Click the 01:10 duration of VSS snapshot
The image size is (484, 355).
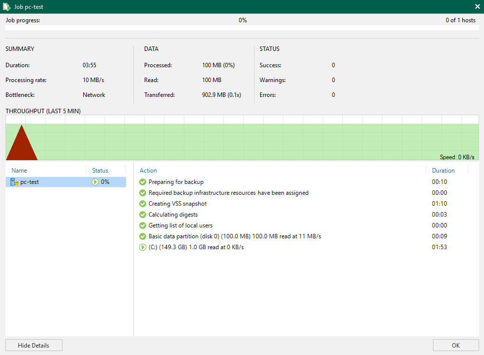439,204
